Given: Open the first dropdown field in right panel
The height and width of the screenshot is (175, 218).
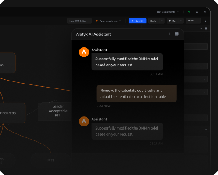Looking at the screenshot, I should [x=196, y=79].
